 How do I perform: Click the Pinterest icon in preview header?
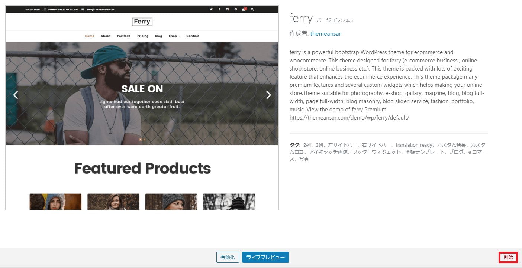pos(236,9)
